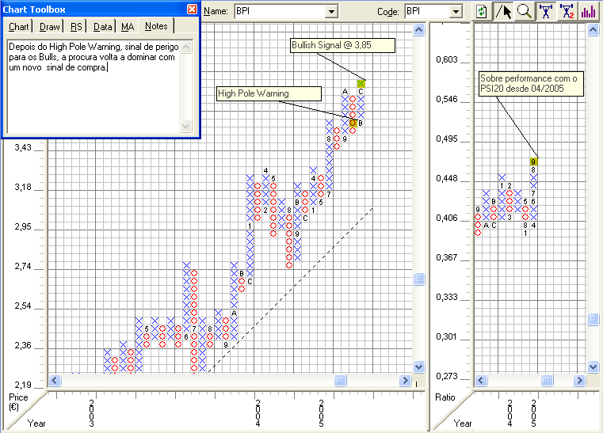603x433 pixels.
Task: Click the refresh chart document icon
Action: tap(482, 11)
